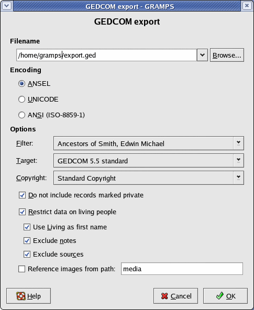
Task: Uncheck Exclude sources checkbox
Action: click(x=27, y=254)
